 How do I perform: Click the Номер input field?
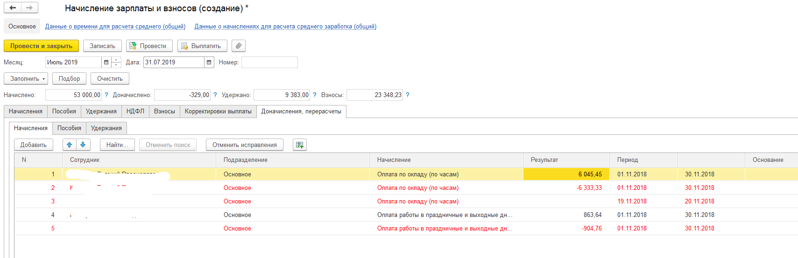pyautogui.click(x=269, y=63)
